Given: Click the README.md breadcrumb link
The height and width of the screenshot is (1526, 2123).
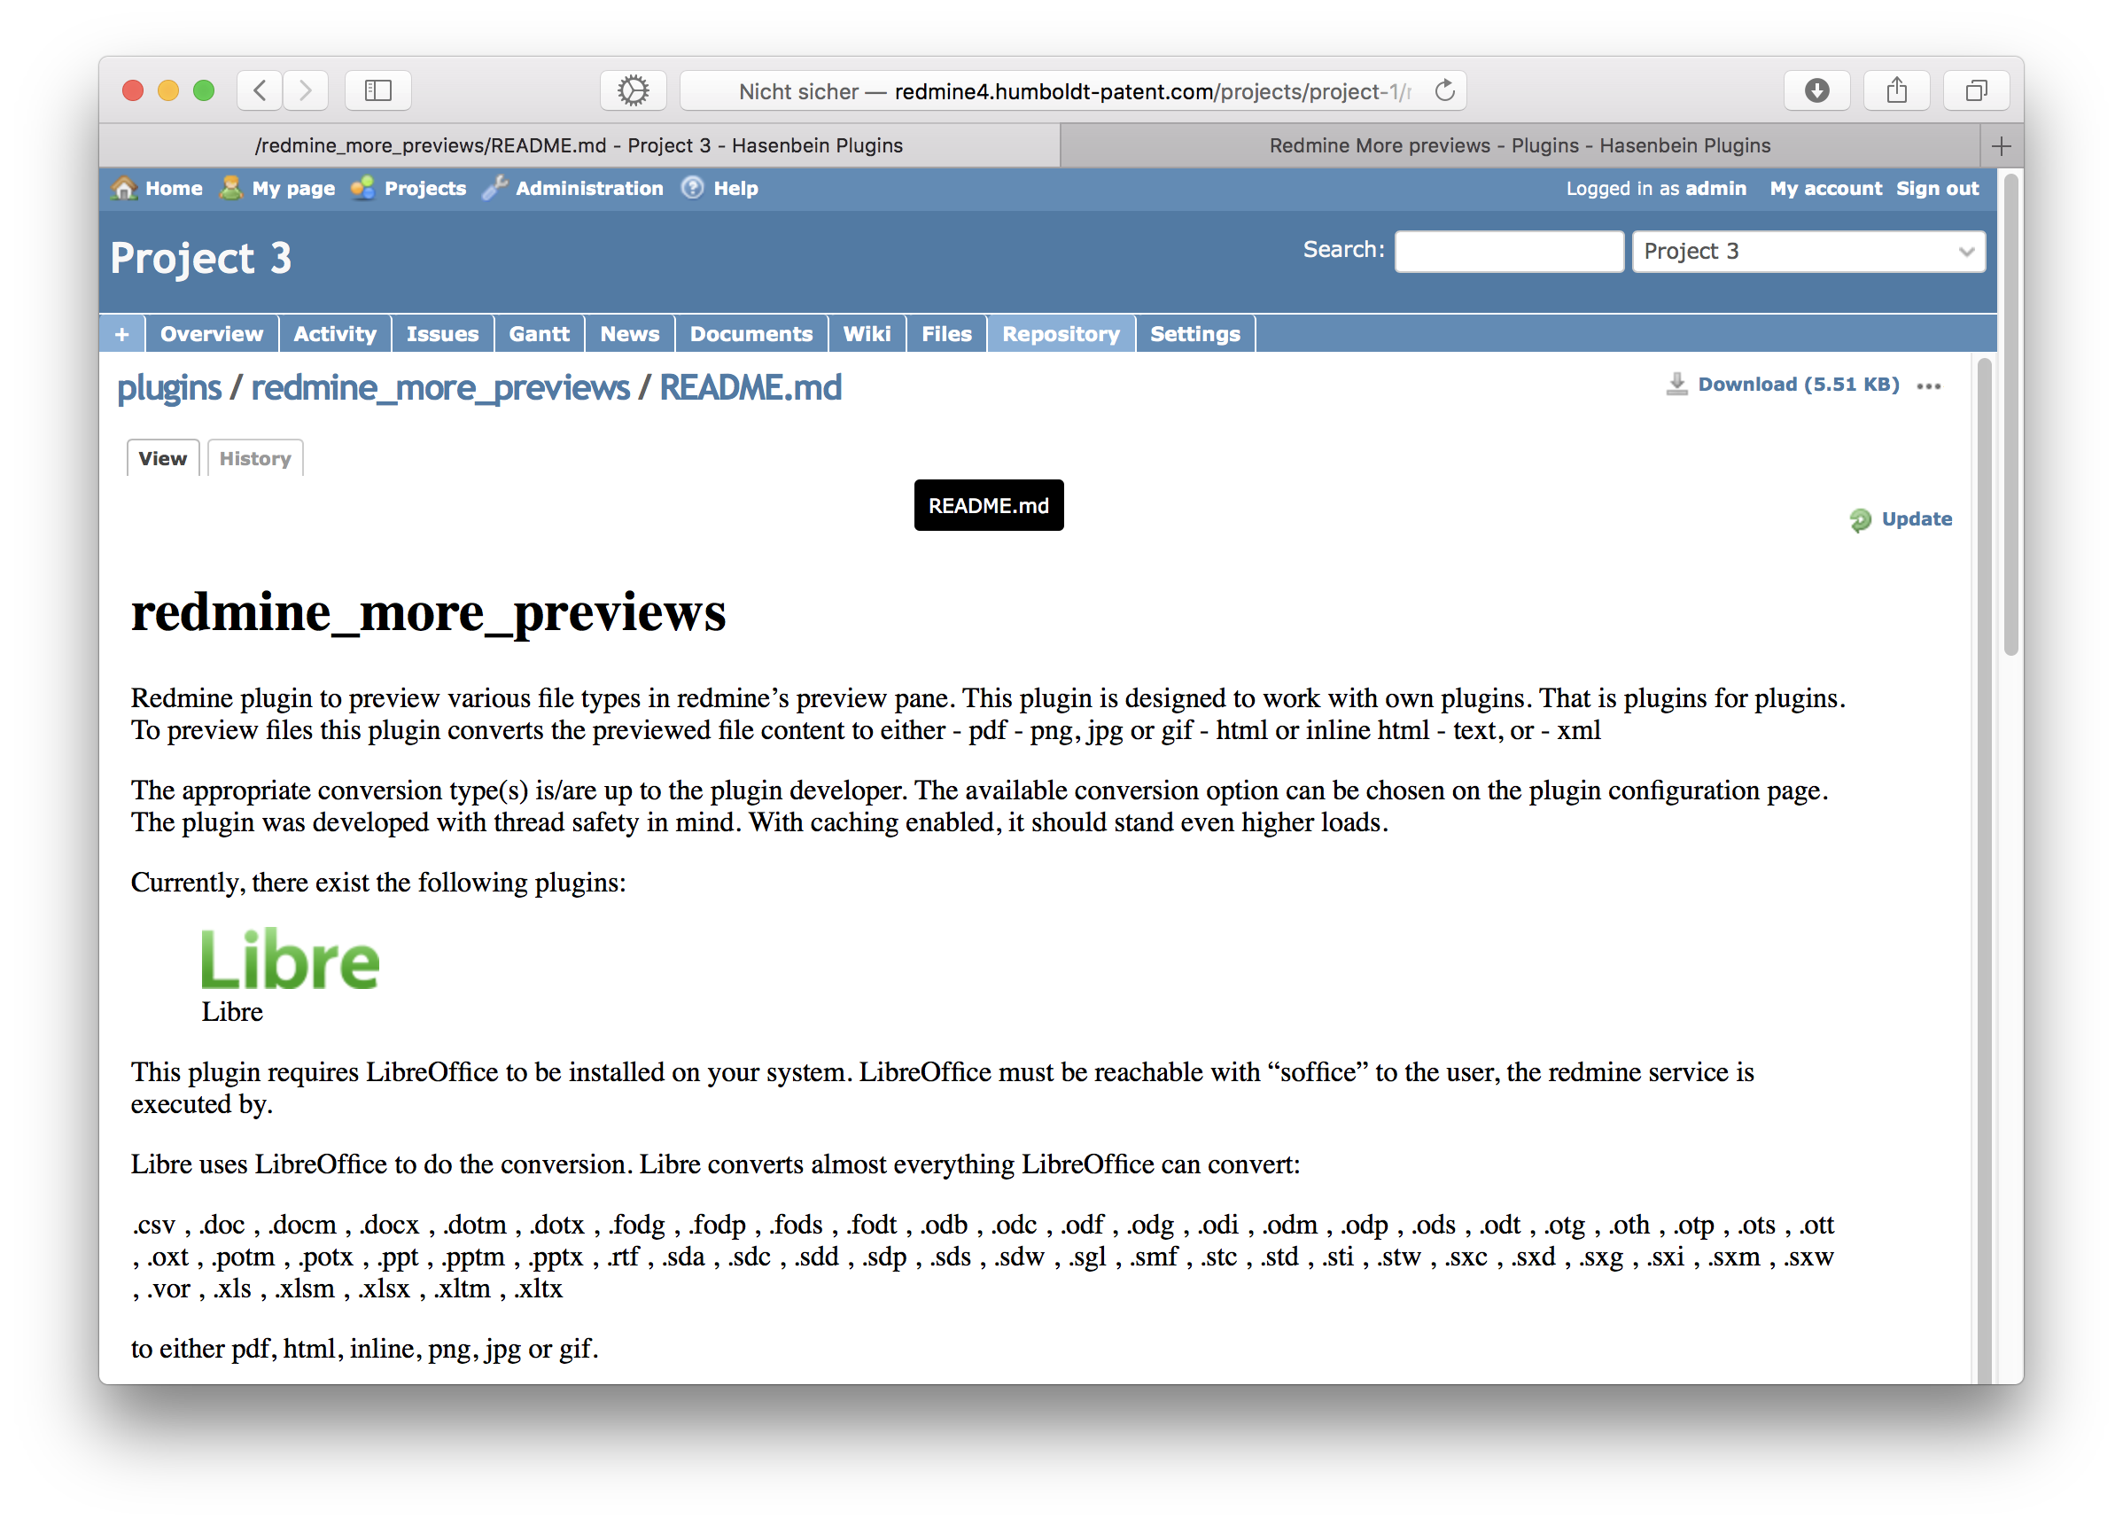Looking at the screenshot, I should [750, 387].
